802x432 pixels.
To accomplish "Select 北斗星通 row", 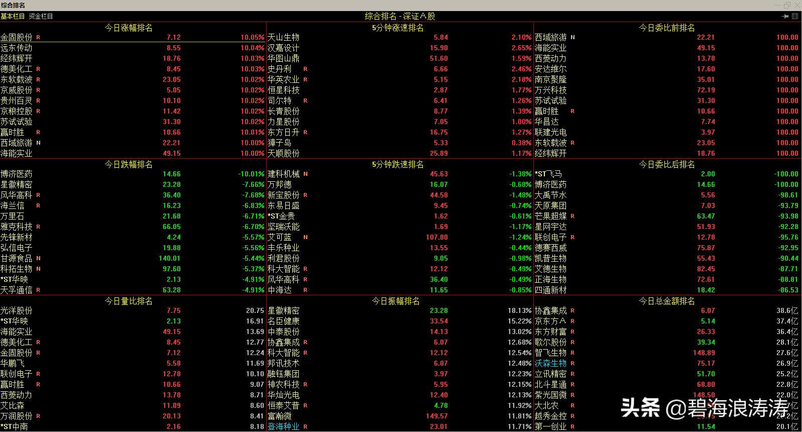I will 667,384.
